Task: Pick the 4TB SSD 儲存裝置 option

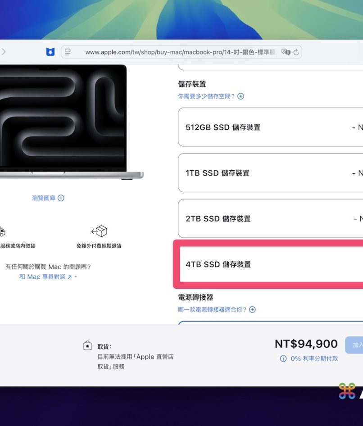Action: 270,264
